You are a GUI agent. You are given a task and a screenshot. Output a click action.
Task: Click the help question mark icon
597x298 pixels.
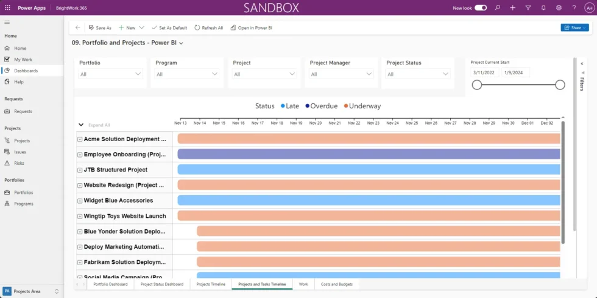(574, 8)
